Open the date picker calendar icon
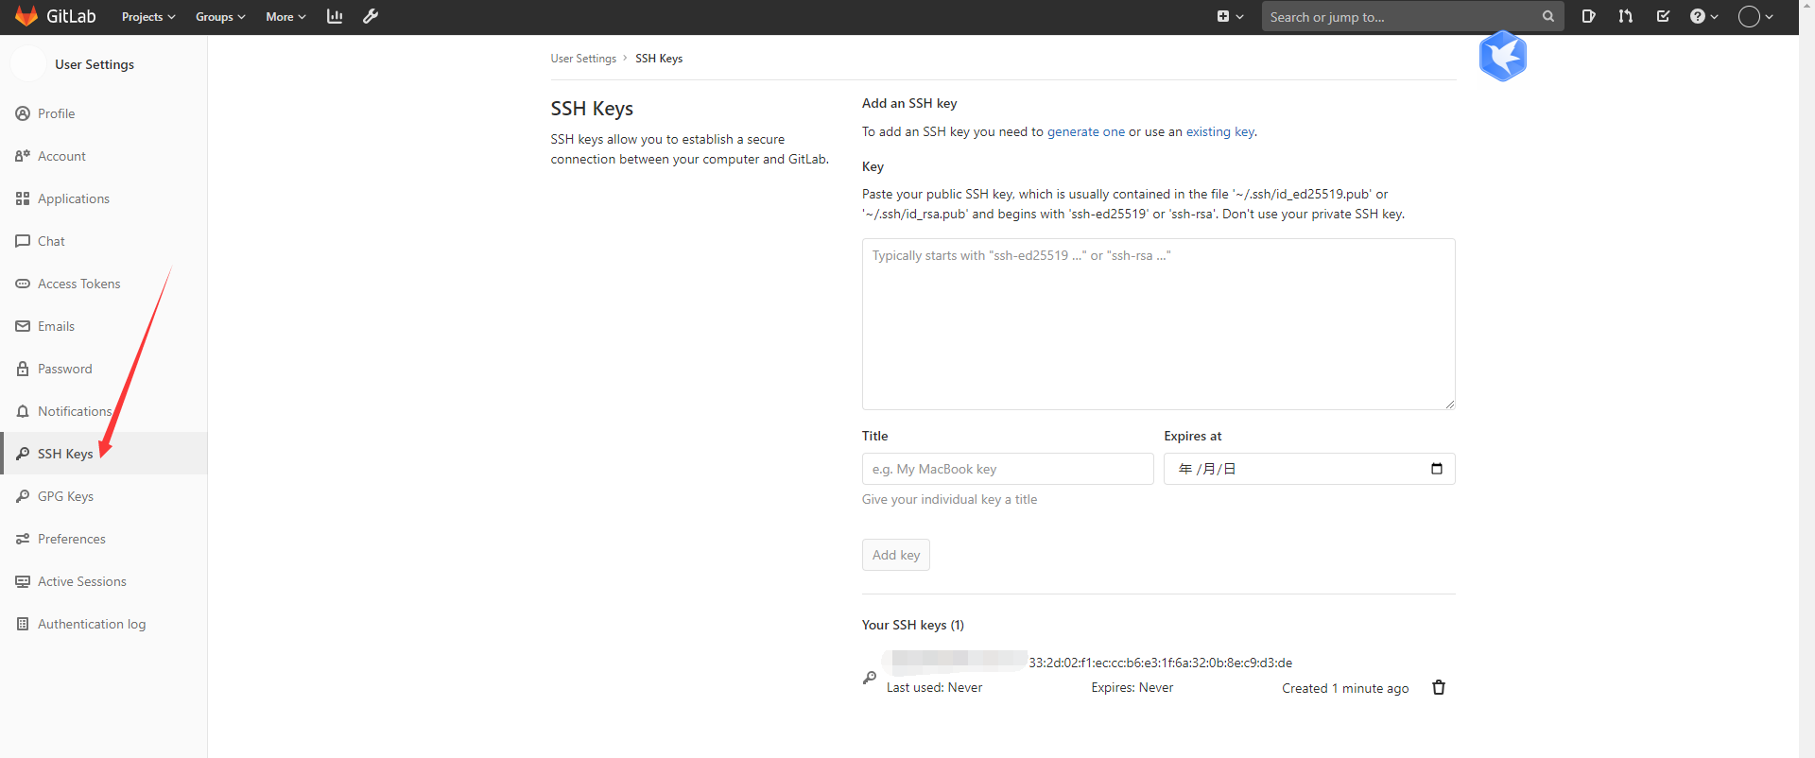 (x=1437, y=469)
